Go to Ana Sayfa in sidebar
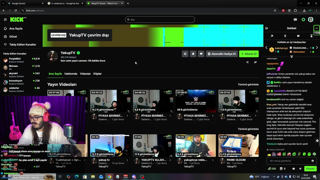This screenshot has width=320, height=180. click(x=16, y=28)
